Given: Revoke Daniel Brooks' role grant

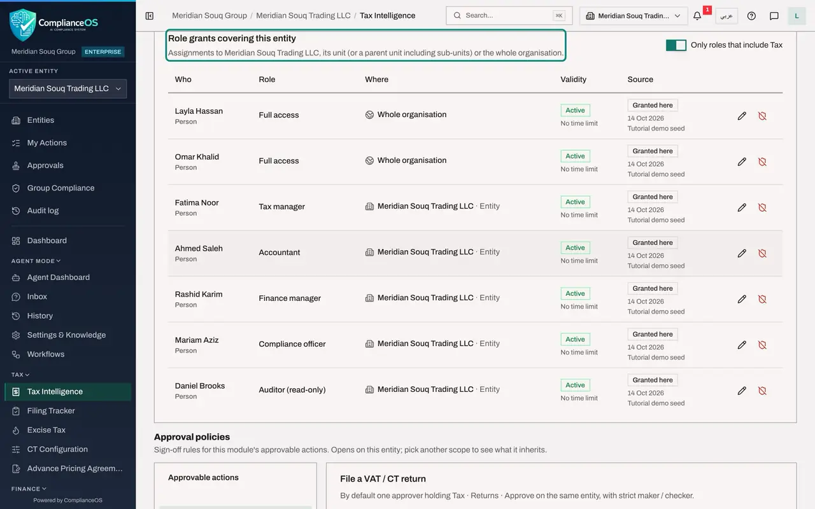Looking at the screenshot, I should tap(762, 391).
